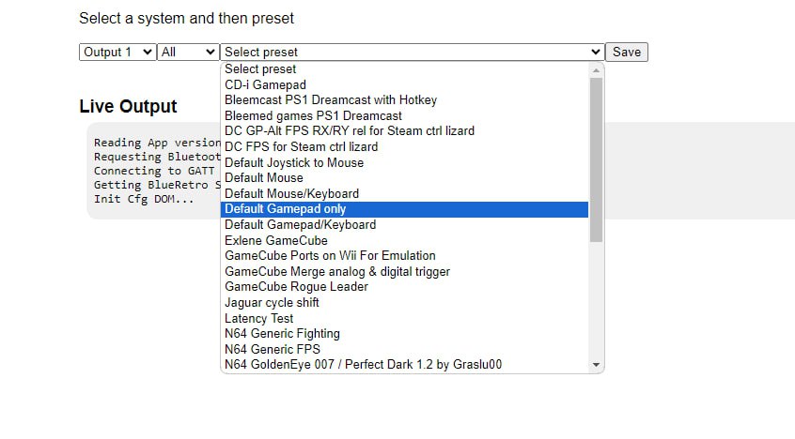795x439 pixels.
Task: Choose the Latency Test preset
Action: 405,319
